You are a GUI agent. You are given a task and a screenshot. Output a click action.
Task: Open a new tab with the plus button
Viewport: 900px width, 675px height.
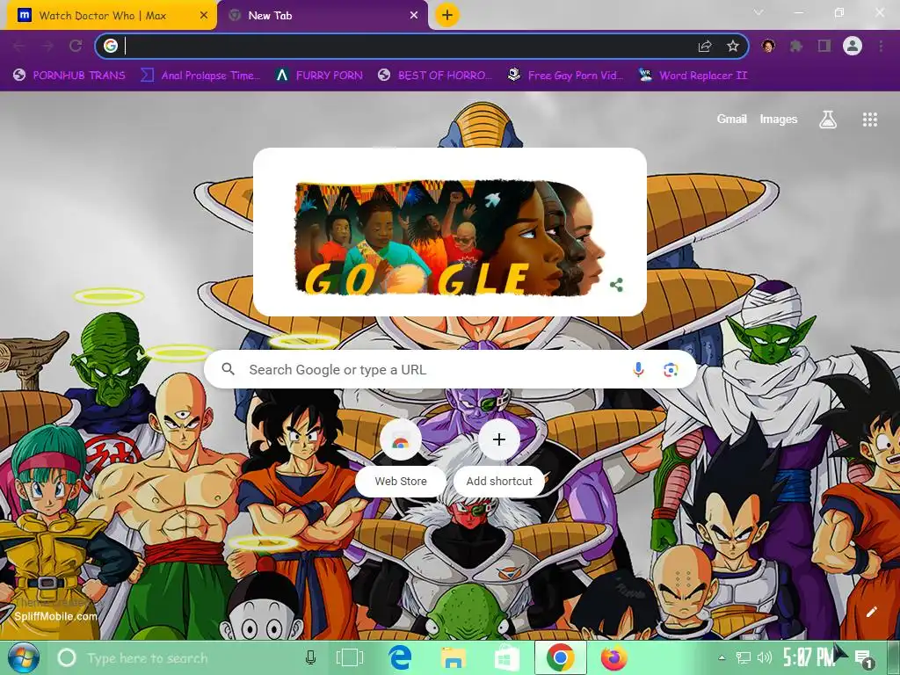447,15
